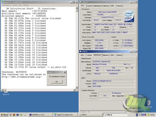Activate the second active CPU-Z taskbar button
The height and width of the screenshot is (117, 156).
[x=115, y=115]
